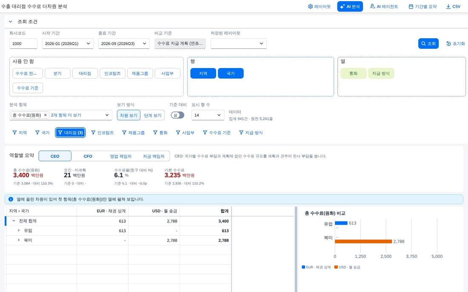Screen dimensions: 468x292
Task: Remove the 총 수수료(원화) chip
Action: [x=46, y=115]
